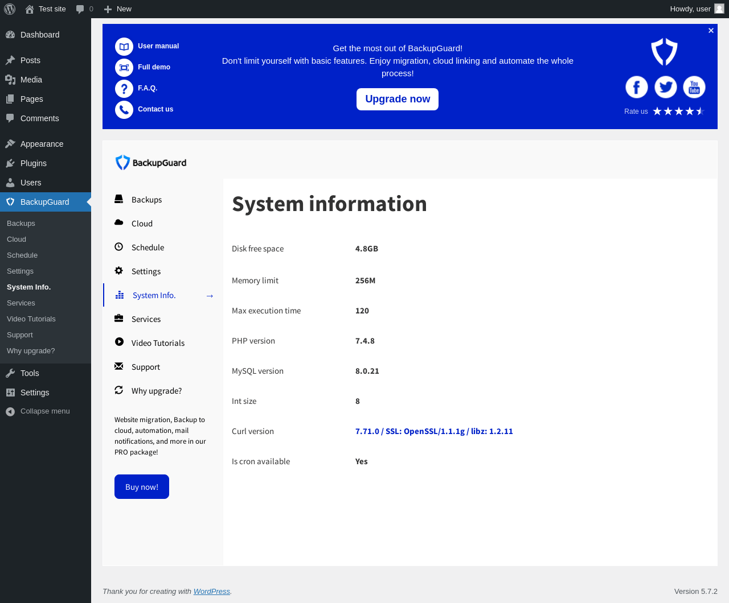Click the Cloud icon in plugin menu

(119, 222)
